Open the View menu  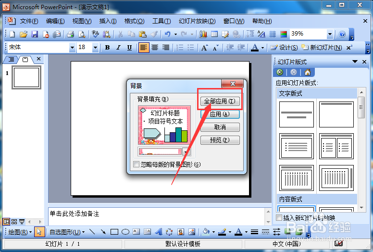(82, 21)
